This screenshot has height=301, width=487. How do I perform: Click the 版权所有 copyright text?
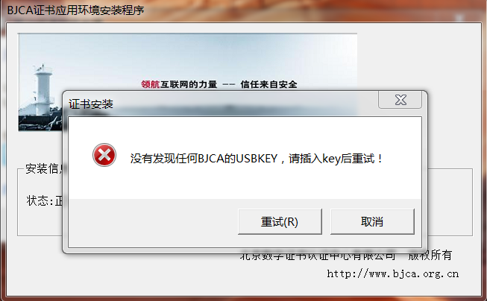[430, 255]
